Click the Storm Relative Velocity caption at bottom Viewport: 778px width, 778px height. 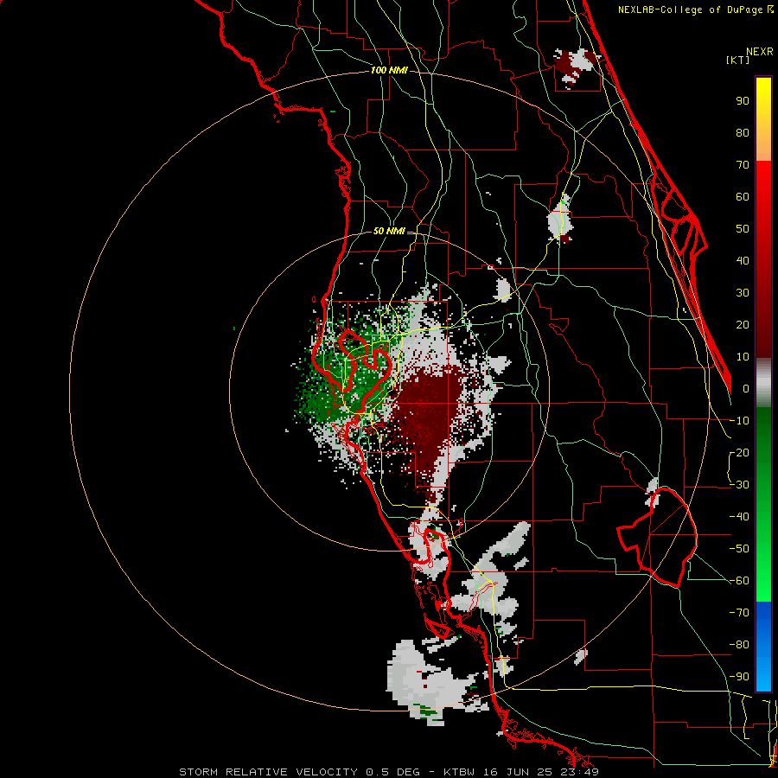point(388,772)
